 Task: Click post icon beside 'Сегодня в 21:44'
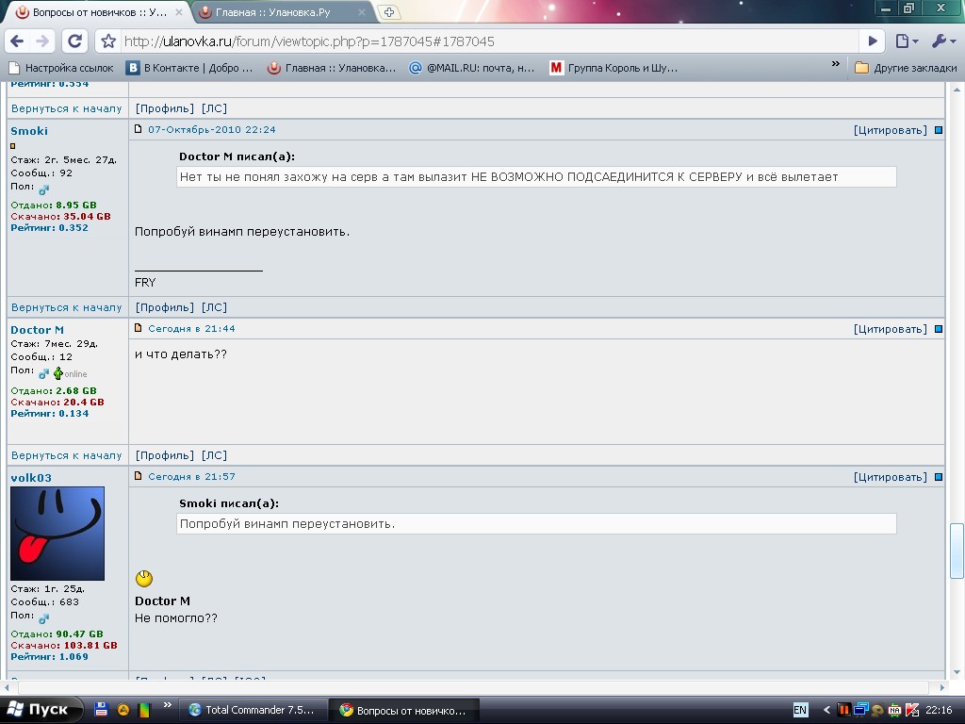click(x=138, y=327)
